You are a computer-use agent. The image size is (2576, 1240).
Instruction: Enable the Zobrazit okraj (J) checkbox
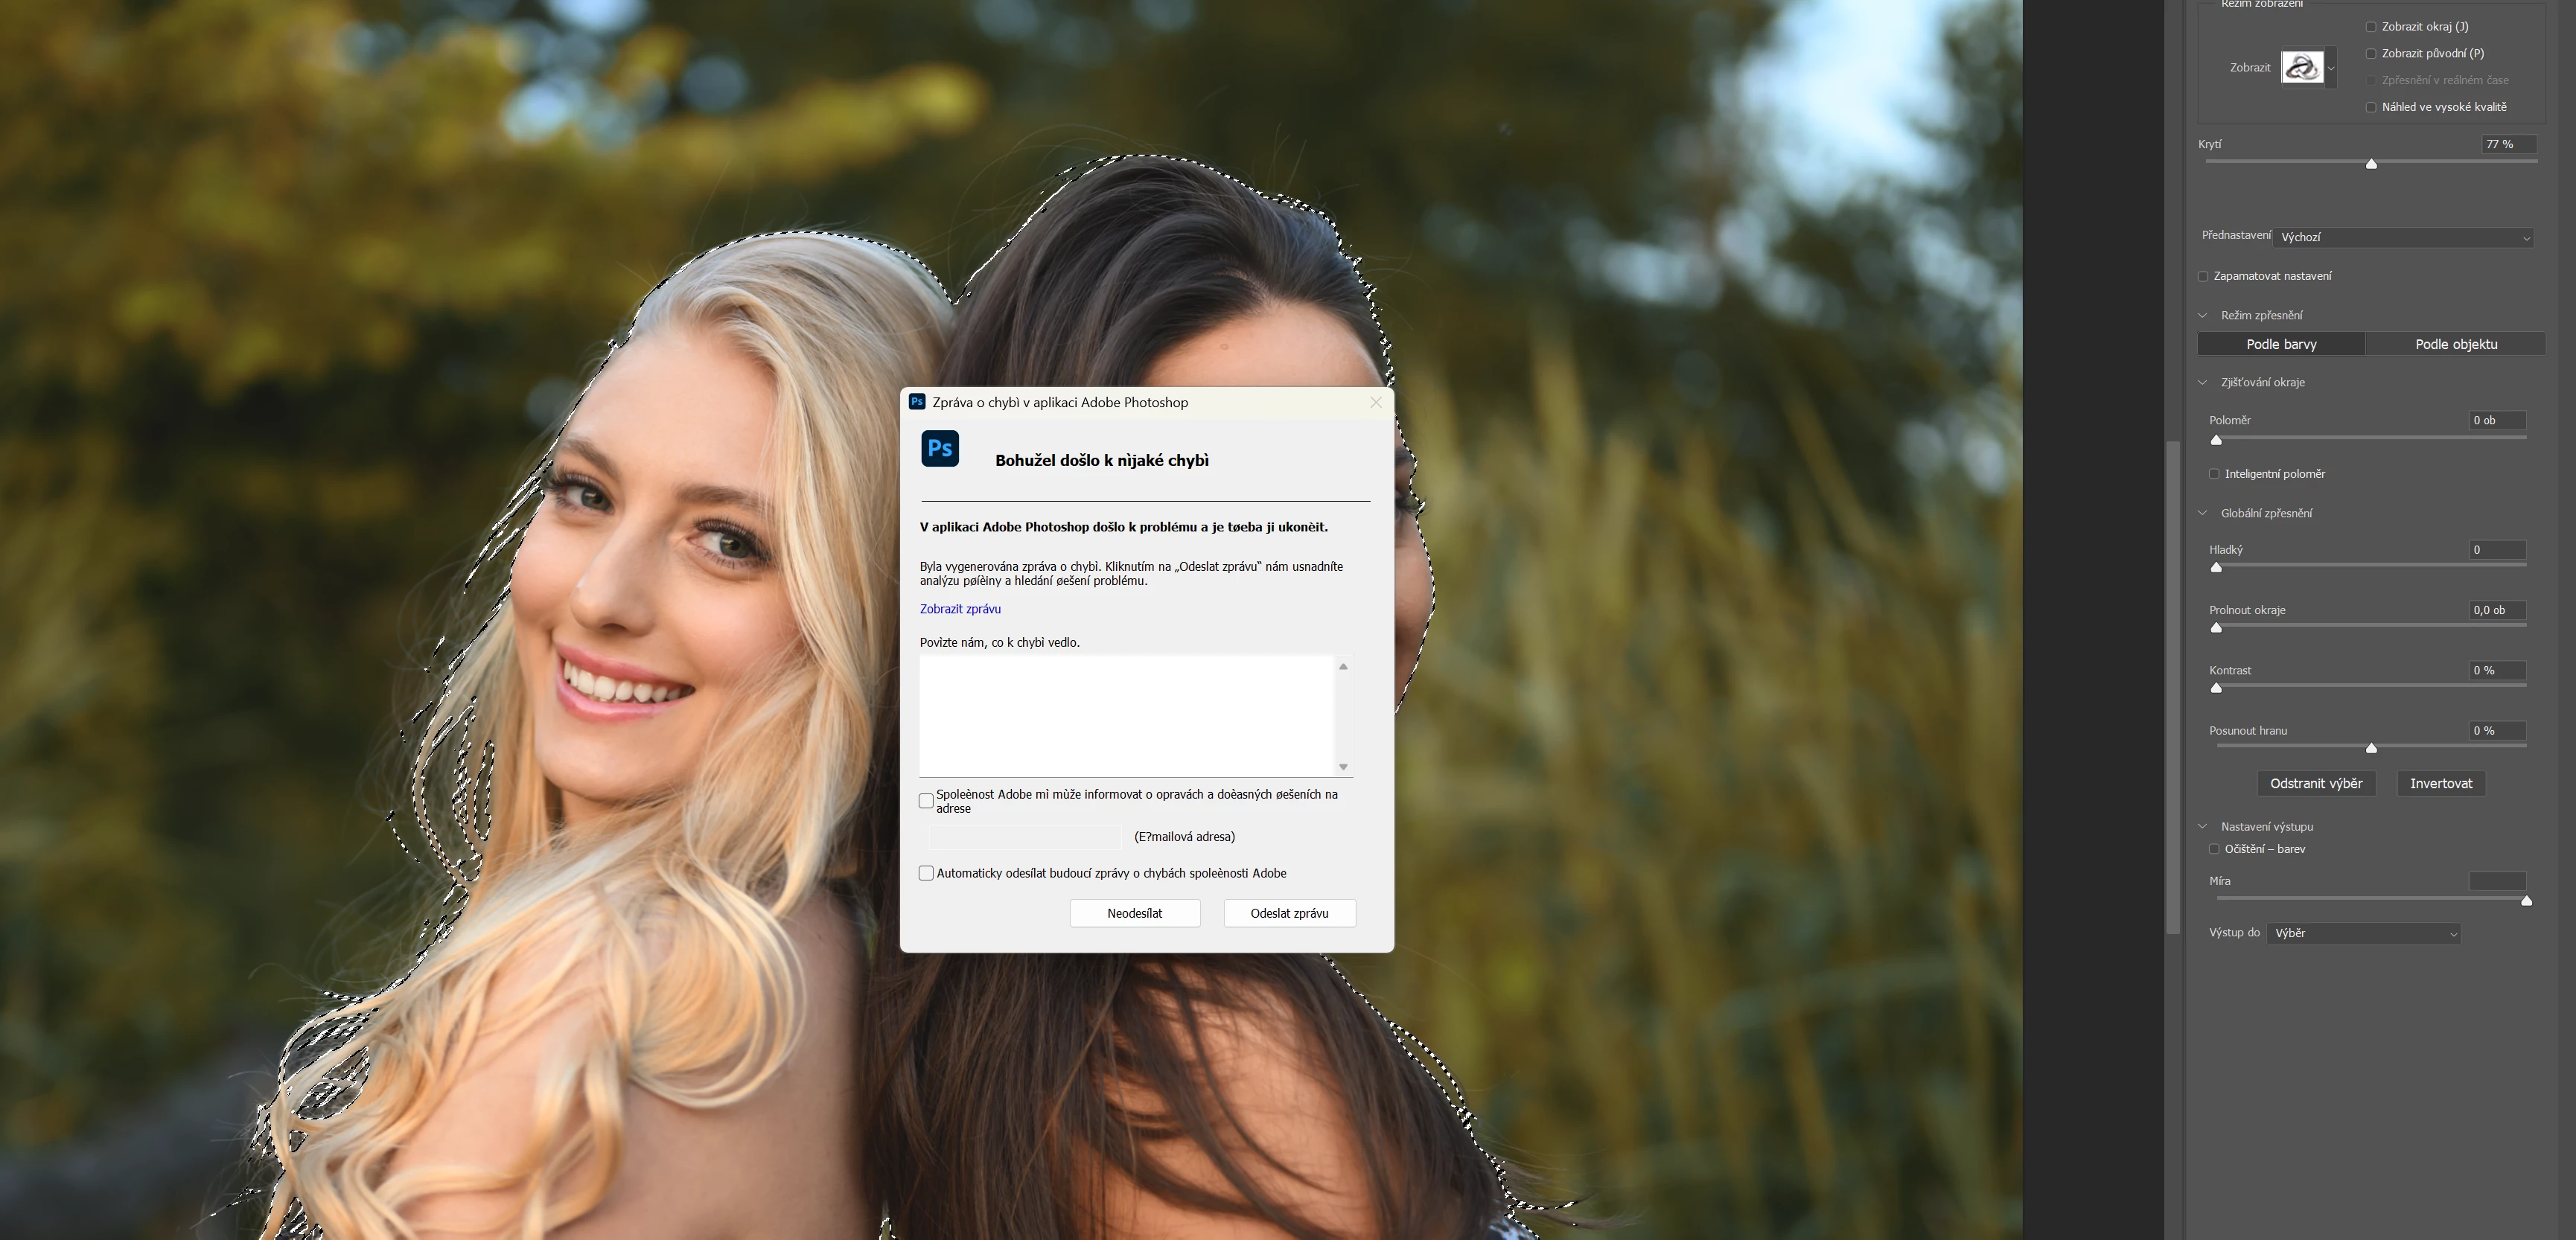tap(2371, 27)
